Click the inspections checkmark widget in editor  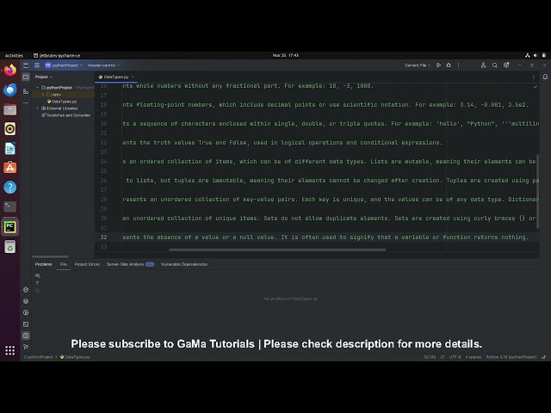[x=536, y=86]
